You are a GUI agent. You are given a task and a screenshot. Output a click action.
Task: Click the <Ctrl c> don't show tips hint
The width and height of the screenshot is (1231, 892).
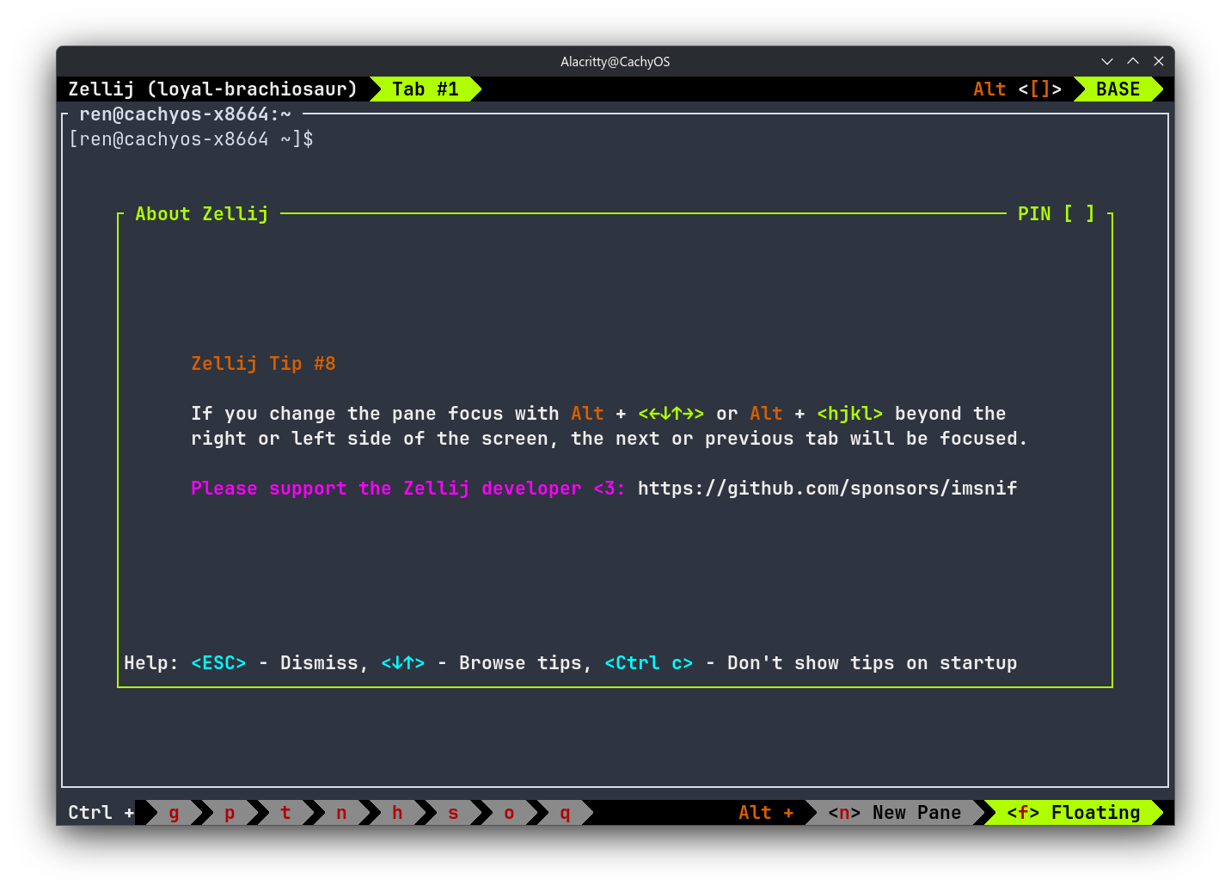point(811,663)
